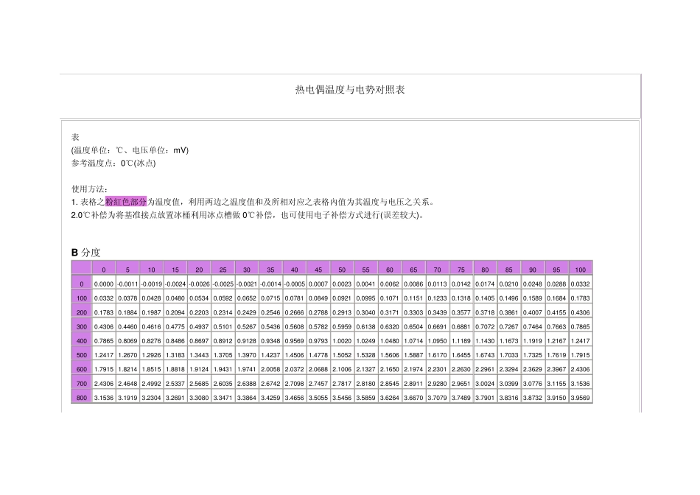Click the highlighted 粉红色部分 text
Image resolution: width=700 pixels, height=495 pixels.
126,202
